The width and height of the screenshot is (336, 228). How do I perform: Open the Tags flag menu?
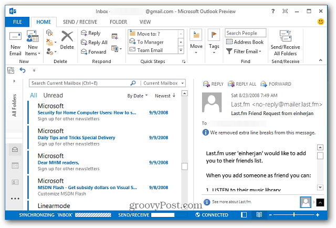[214, 42]
